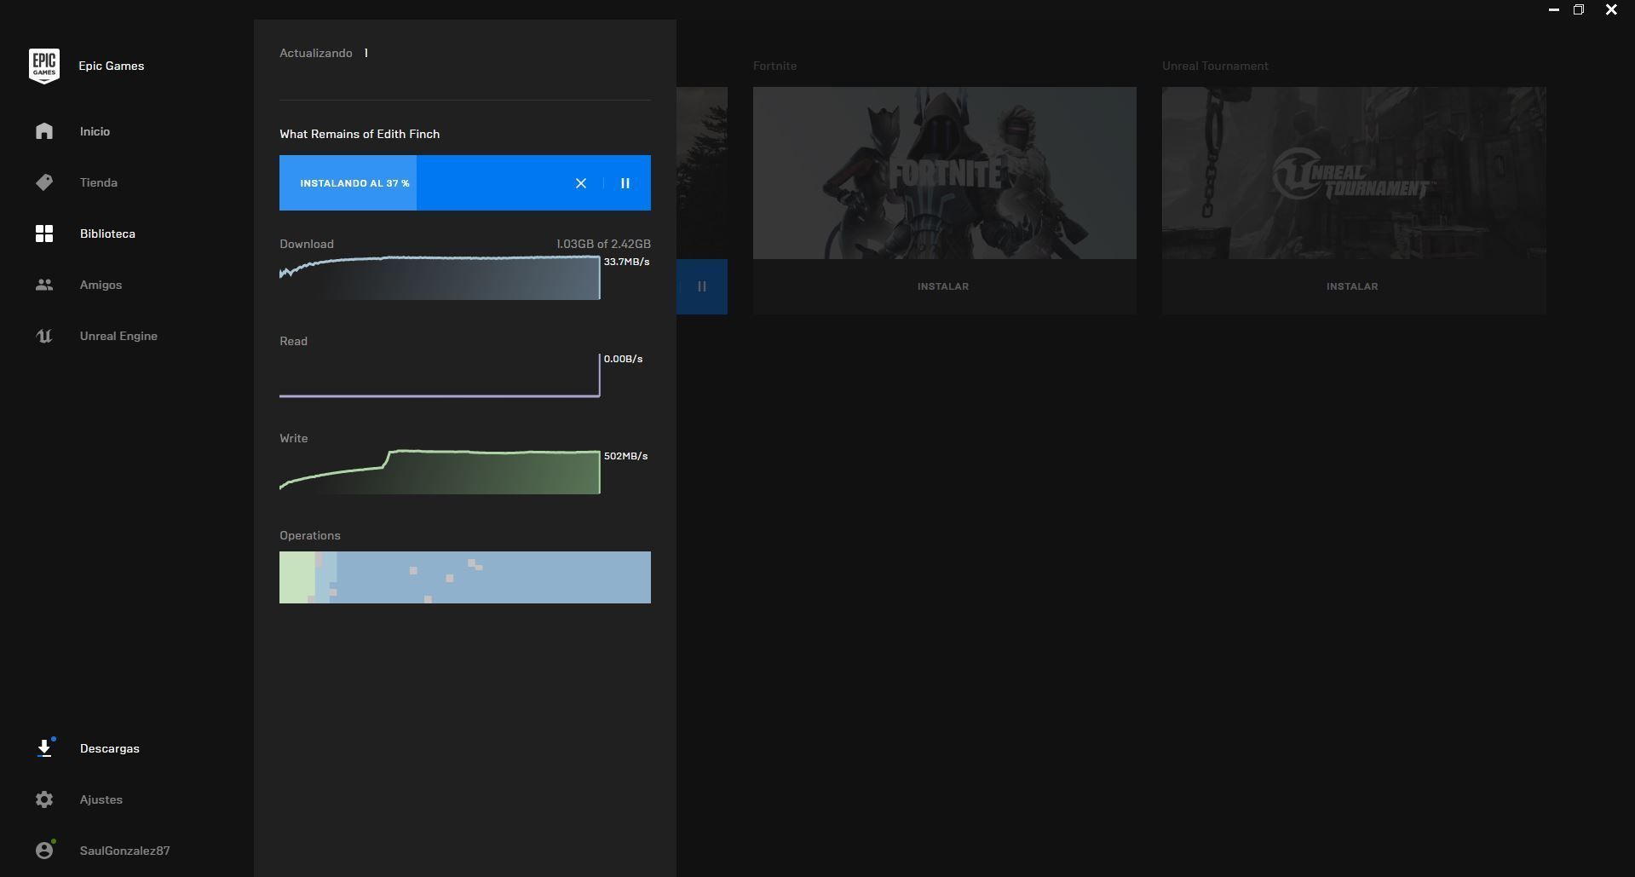Screen dimensions: 1635x877
Task: Restore down the launcher window
Action: tap(1579, 10)
